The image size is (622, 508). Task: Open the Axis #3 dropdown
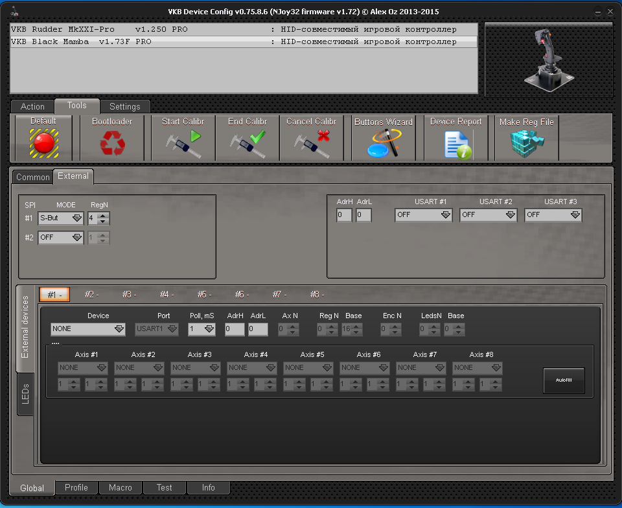195,367
